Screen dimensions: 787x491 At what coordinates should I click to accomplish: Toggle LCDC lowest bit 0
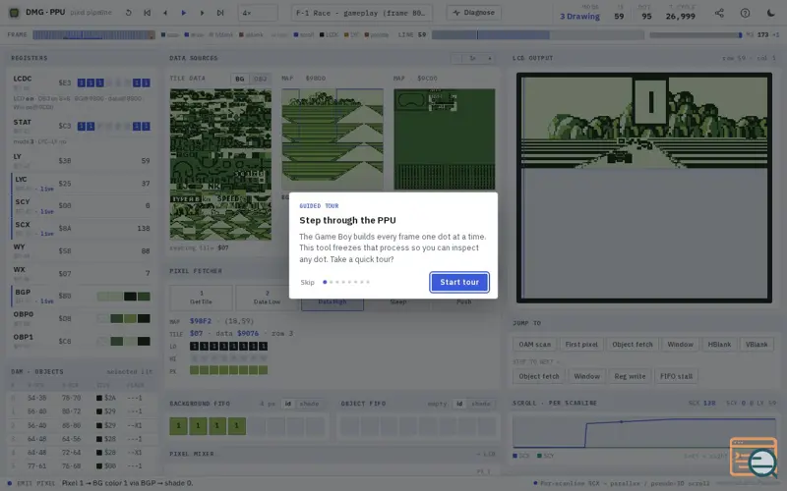[146, 82]
